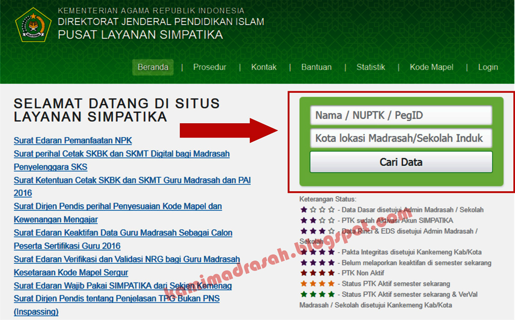Click the text 'DIREKTORAT JENDERAL PENDIDIKAN ISLAM'
Viewport: 515px width, 320px height.
tap(161, 22)
